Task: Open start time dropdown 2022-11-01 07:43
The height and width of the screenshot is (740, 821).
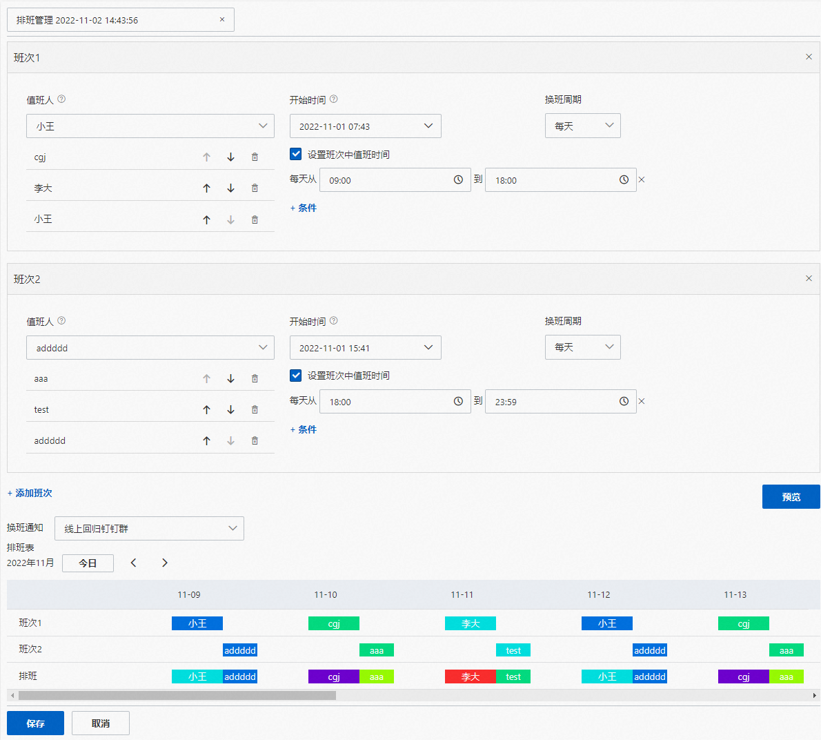Action: click(x=366, y=126)
